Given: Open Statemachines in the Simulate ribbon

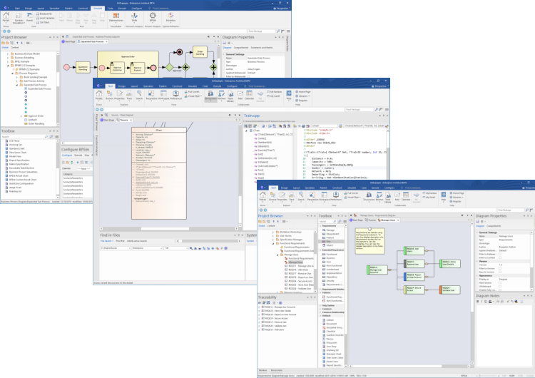Looking at the screenshot, I should (x=116, y=17).
